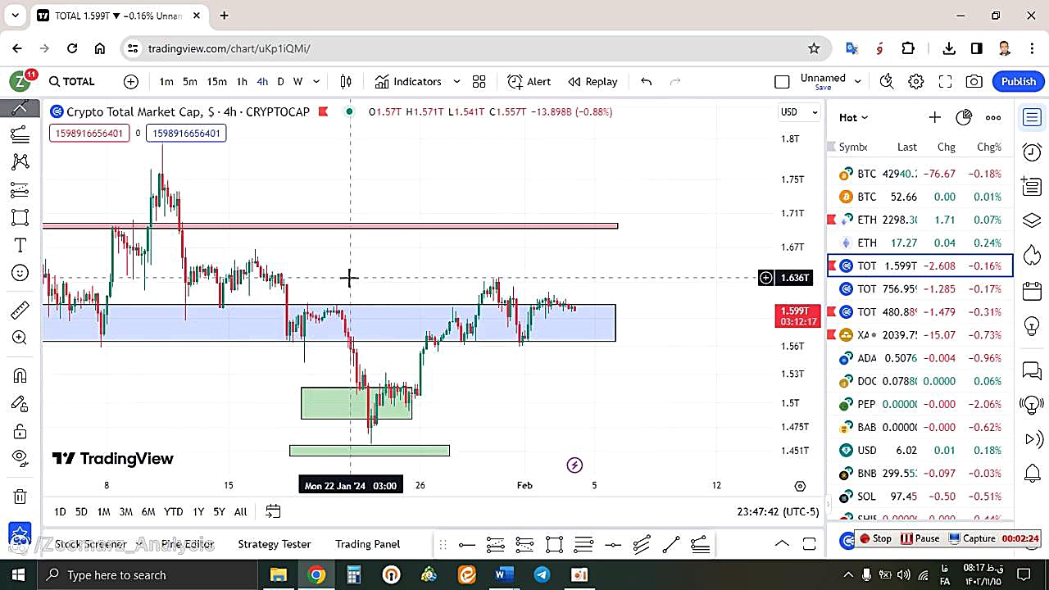Enter fullscreen chart mode
1049x590 pixels.
pos(945,81)
